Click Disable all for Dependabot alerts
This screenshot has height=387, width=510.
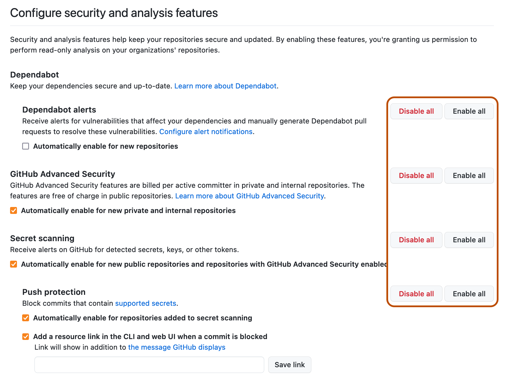[416, 111]
